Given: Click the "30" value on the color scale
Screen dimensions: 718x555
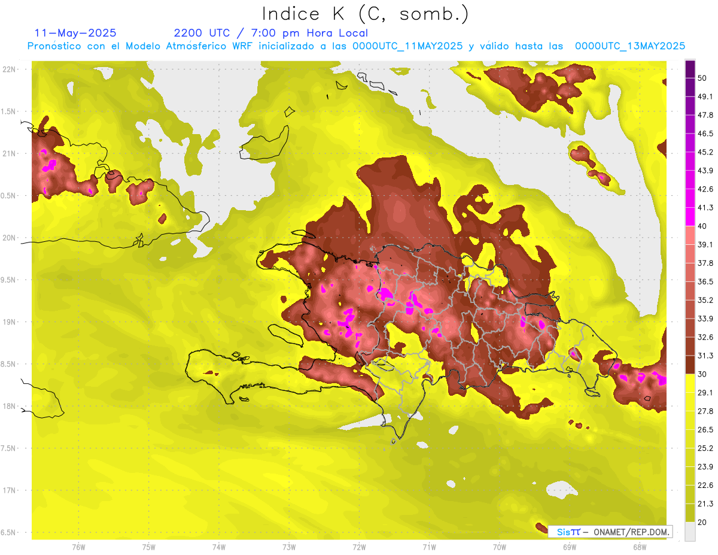Looking at the screenshot, I should 702,374.
